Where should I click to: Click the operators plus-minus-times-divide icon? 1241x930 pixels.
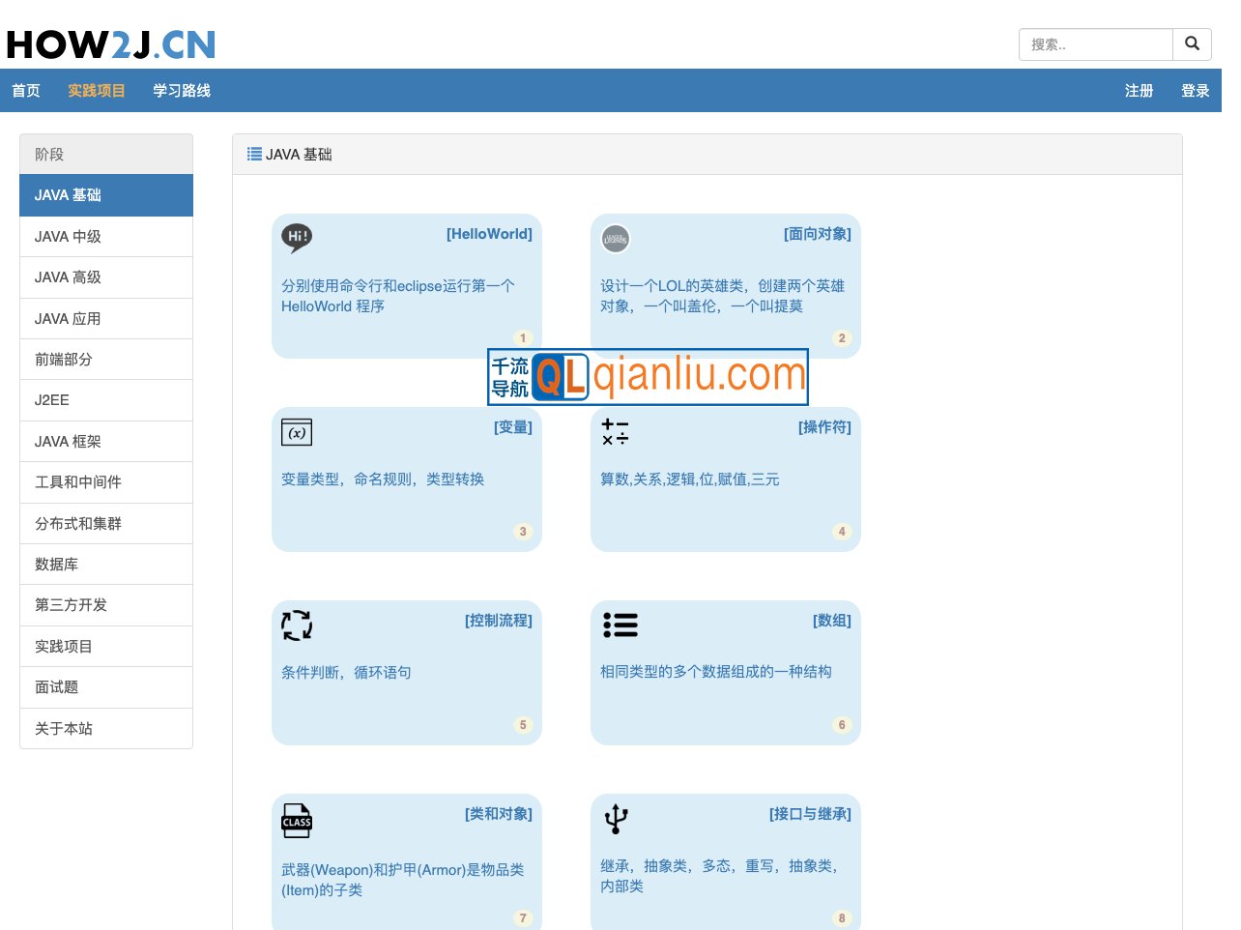point(615,432)
